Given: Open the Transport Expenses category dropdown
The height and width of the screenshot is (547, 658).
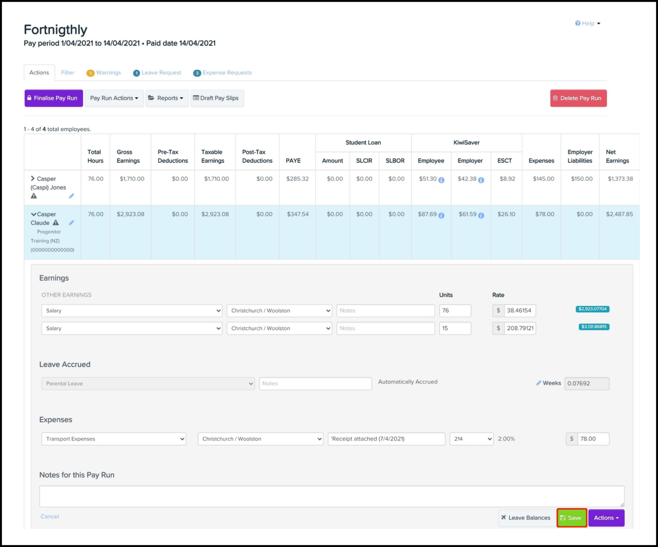Looking at the screenshot, I should [x=114, y=439].
